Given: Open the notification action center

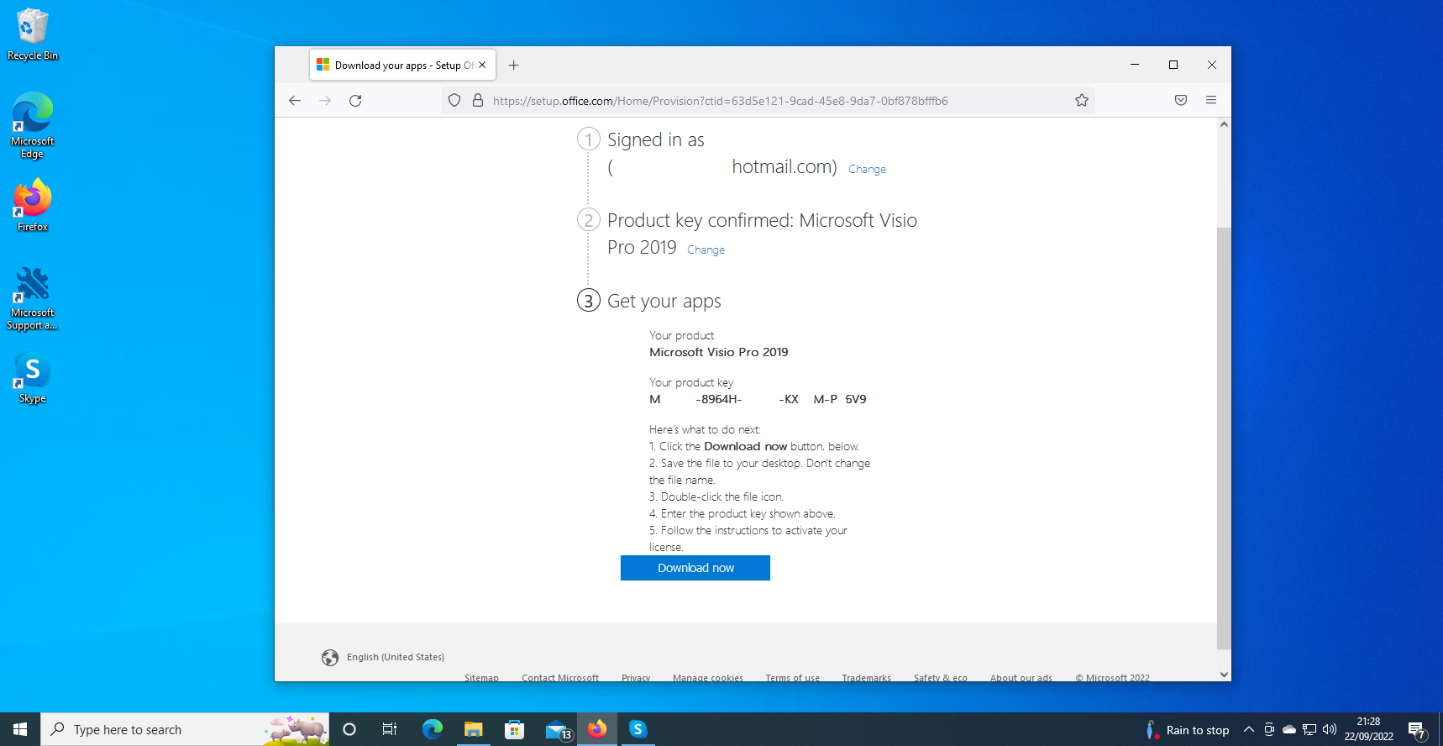Looking at the screenshot, I should coord(1417,730).
